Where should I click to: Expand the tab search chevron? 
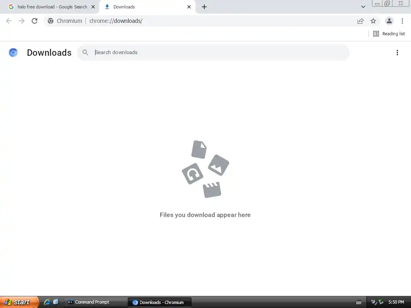pyautogui.click(x=363, y=7)
